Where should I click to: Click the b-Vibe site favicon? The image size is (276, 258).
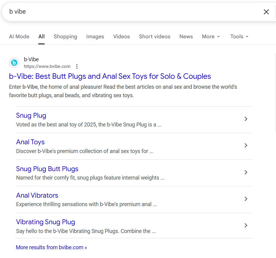[x=14, y=63]
